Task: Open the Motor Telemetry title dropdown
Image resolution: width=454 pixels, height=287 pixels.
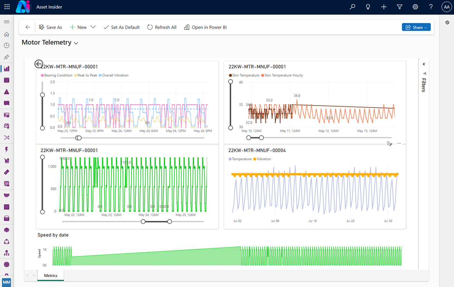Action: (x=75, y=43)
